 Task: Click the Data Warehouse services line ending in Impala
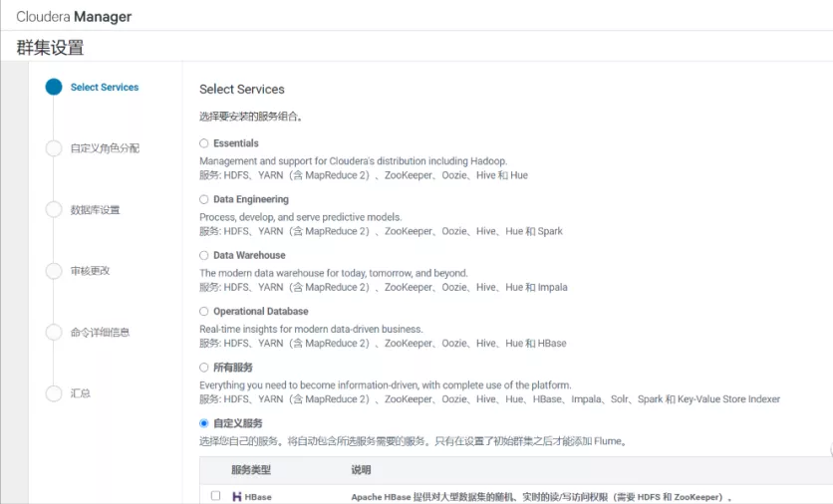point(384,287)
